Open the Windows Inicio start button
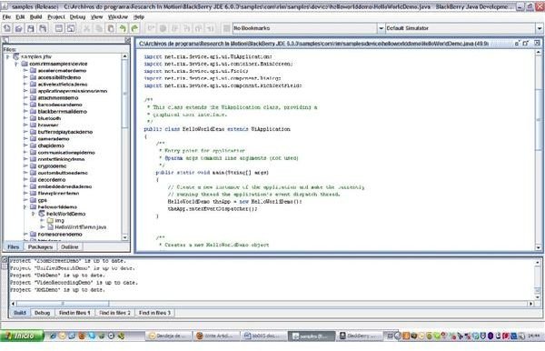 22,336
